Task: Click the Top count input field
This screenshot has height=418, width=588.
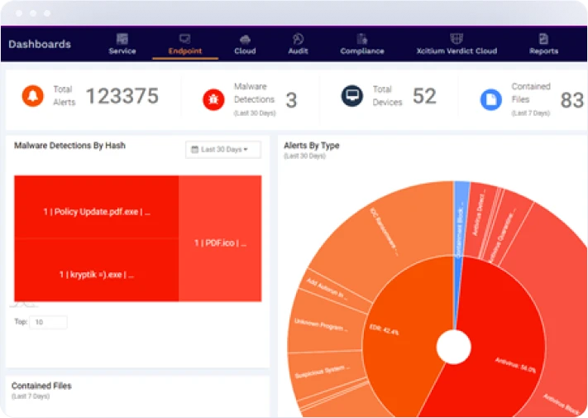Action: coord(48,322)
